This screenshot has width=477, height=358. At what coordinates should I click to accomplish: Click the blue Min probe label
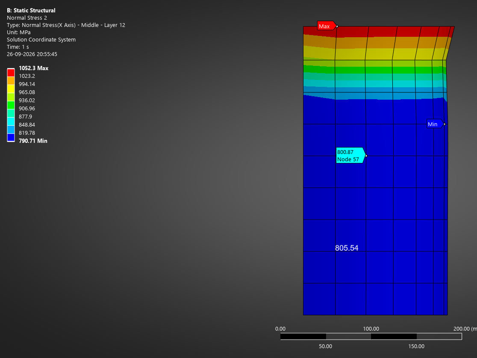point(435,124)
